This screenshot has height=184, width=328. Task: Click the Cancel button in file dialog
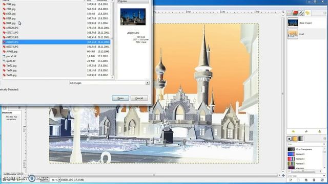pyautogui.click(x=139, y=98)
